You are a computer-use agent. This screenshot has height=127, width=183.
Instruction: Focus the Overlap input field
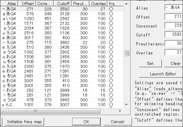click(174, 52)
